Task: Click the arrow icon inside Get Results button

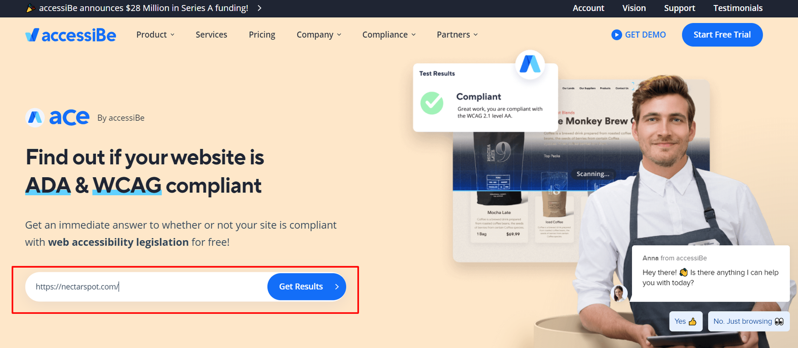Action: [x=337, y=287]
